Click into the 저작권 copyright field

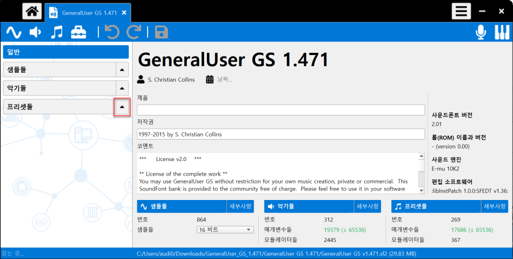(x=281, y=134)
